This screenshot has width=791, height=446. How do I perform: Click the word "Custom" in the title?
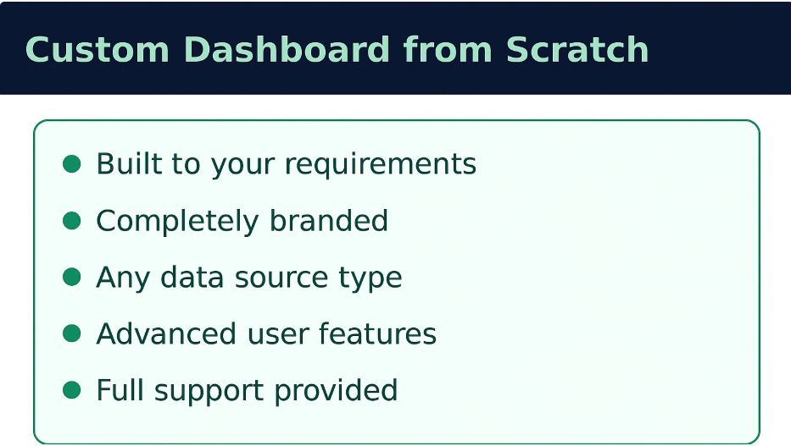pyautogui.click(x=97, y=50)
